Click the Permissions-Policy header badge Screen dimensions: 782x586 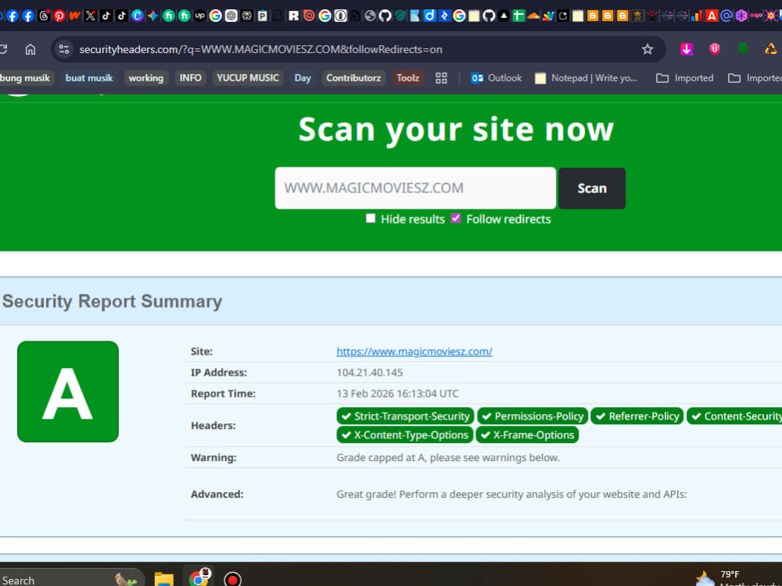pyautogui.click(x=533, y=416)
